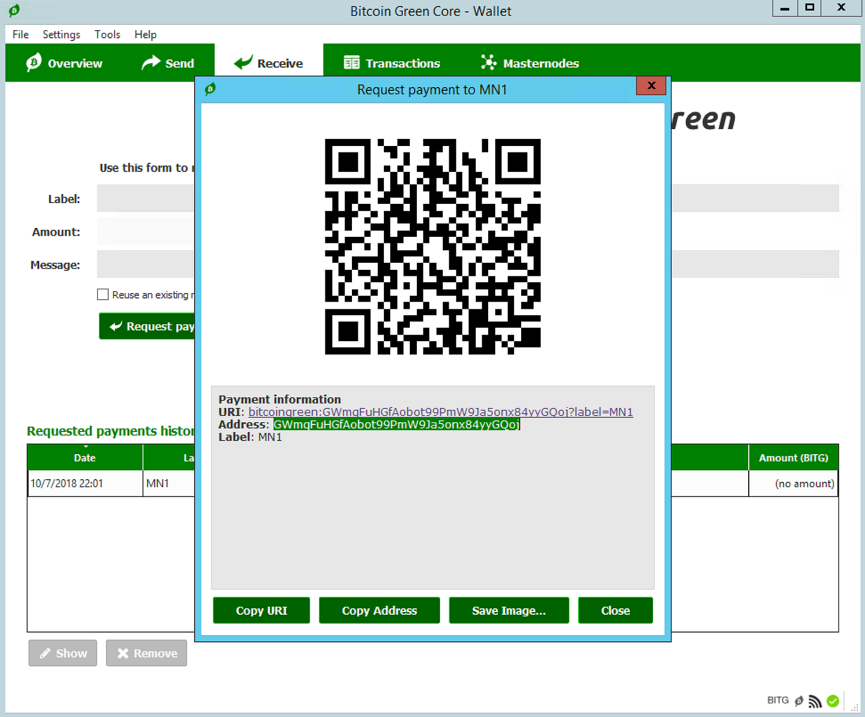Click the network connections status icon
865x717 pixels.
point(815,701)
